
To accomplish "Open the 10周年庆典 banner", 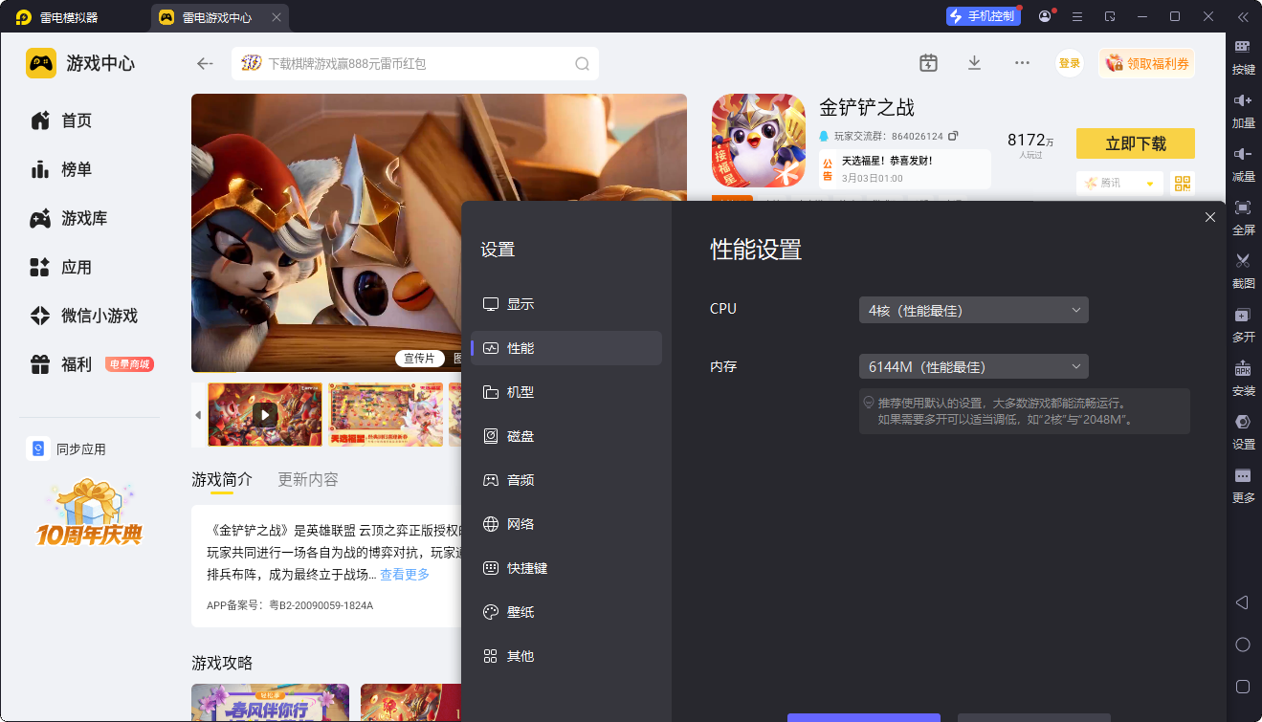I will [90, 514].
